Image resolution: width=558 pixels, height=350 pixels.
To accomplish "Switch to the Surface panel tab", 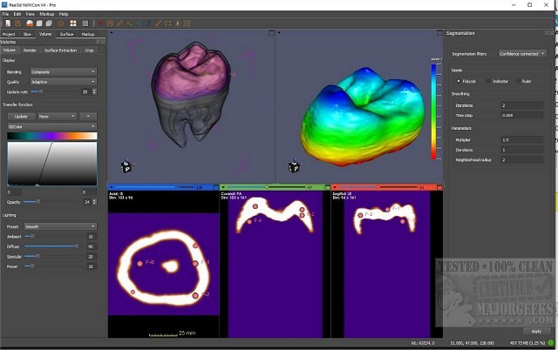I will [x=66, y=34].
